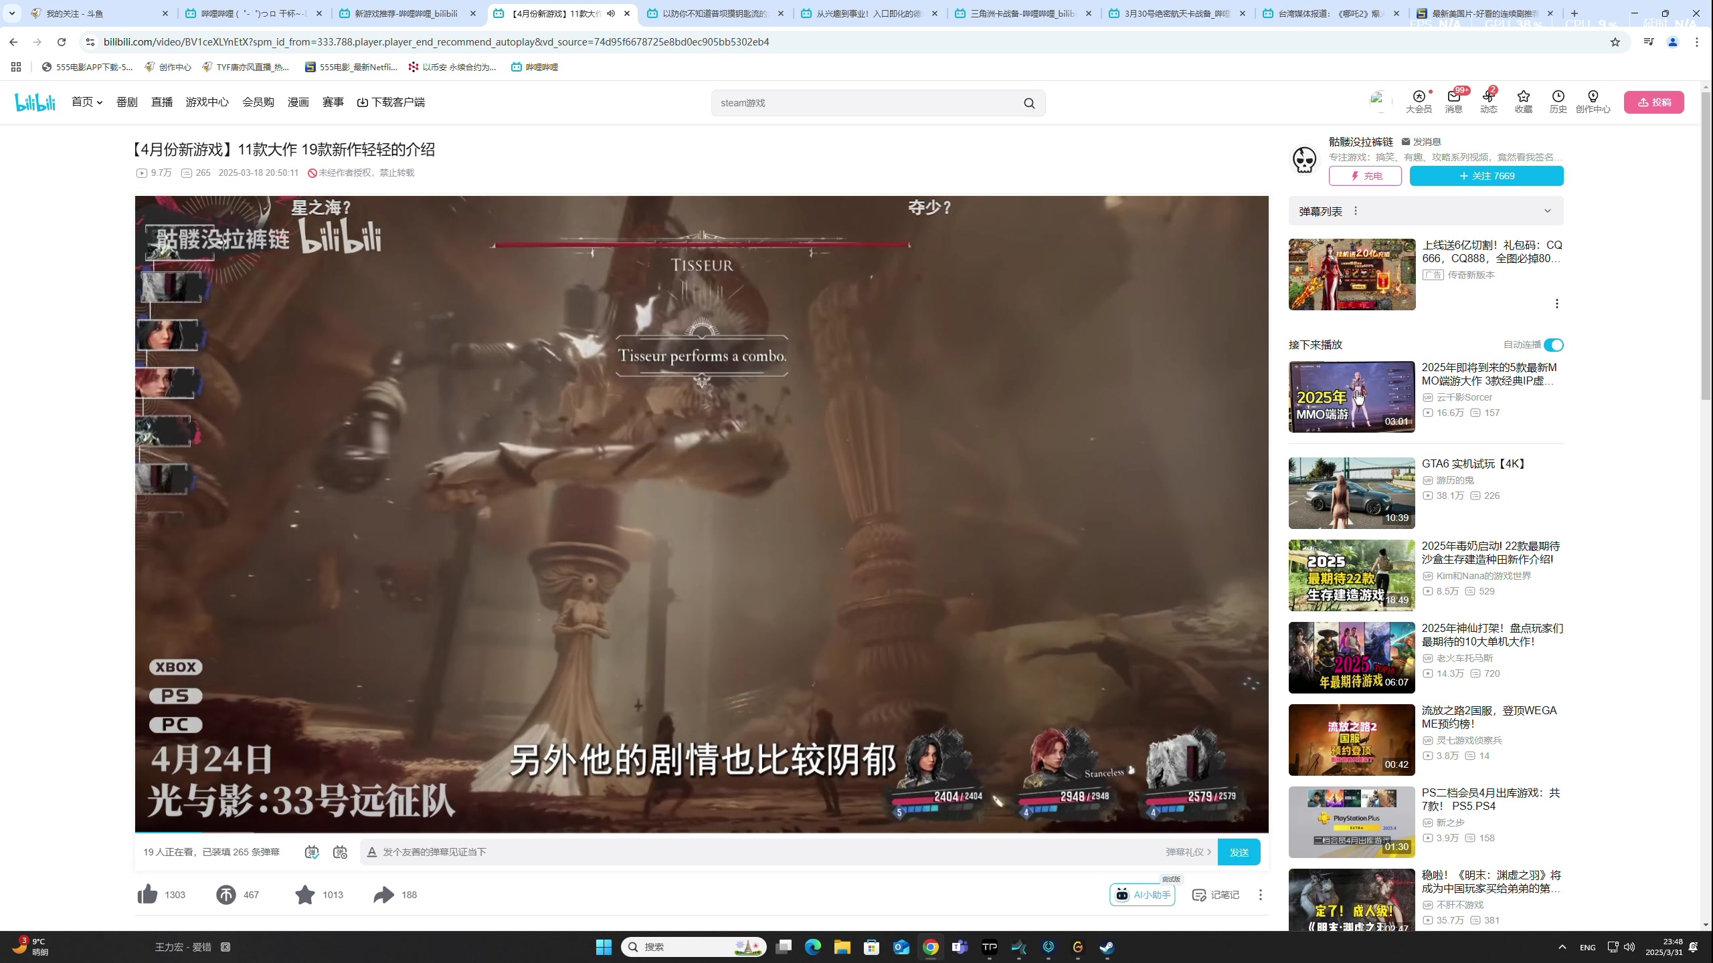Switch to 我的关注 - 斗鱼 tab
1713x963 pixels.
click(100, 13)
